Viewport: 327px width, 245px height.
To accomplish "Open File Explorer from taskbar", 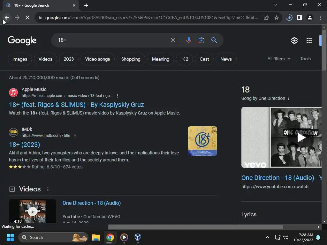I will click(96, 237).
